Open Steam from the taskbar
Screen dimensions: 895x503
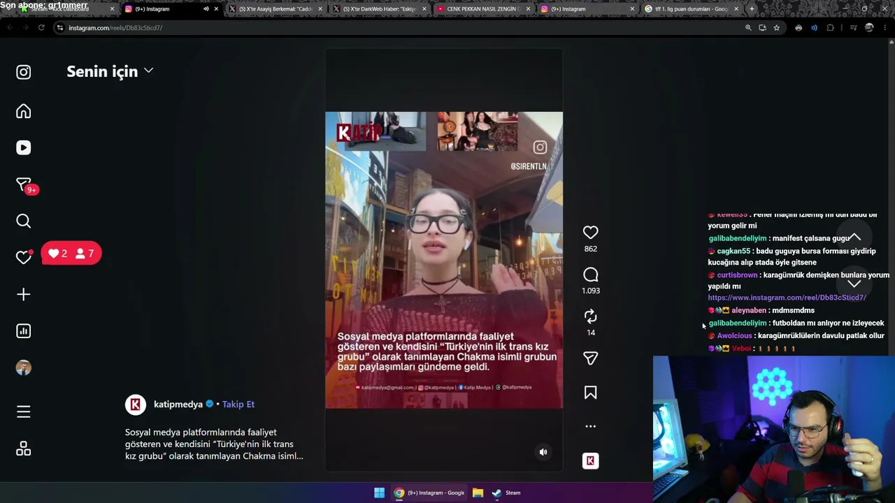(506, 493)
